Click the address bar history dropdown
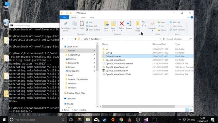This screenshot has width=218, height=123. [160, 39]
